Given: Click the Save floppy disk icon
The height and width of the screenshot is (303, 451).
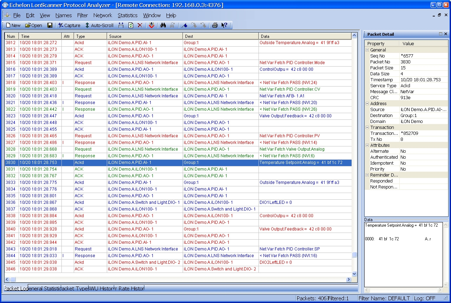Looking at the screenshot, I should [x=50, y=25].
